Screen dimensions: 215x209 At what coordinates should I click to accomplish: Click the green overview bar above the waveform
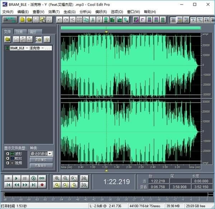pyautogui.click(x=130, y=28)
